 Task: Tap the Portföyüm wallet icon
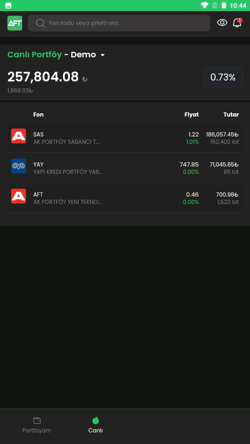click(x=37, y=420)
